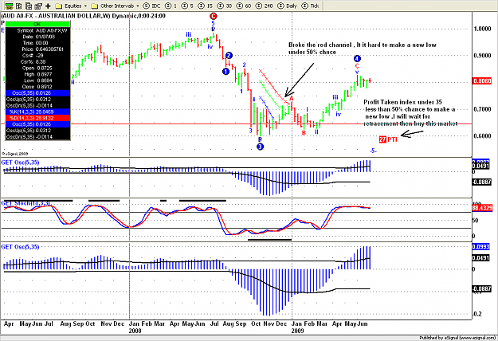Click the red 0.8060 current price label
The image size is (498, 341).
coord(482,81)
